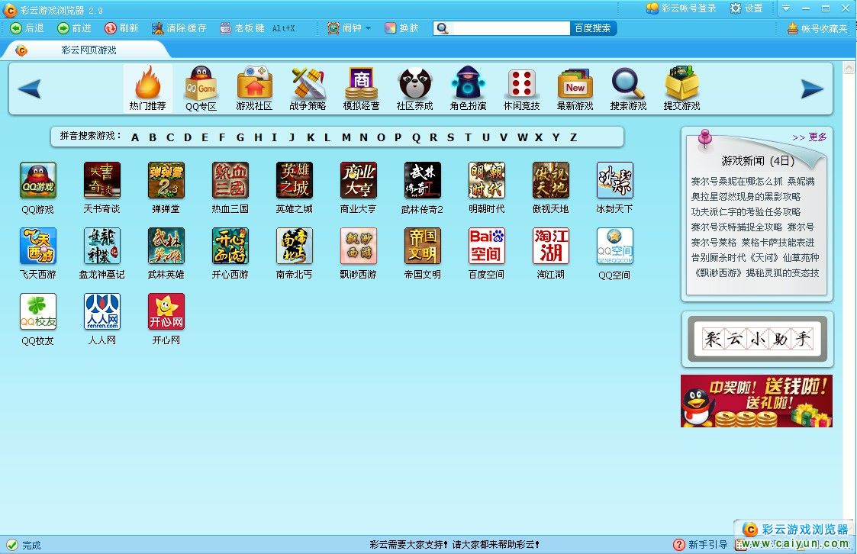Filter games by pinyin letter M

click(346, 137)
